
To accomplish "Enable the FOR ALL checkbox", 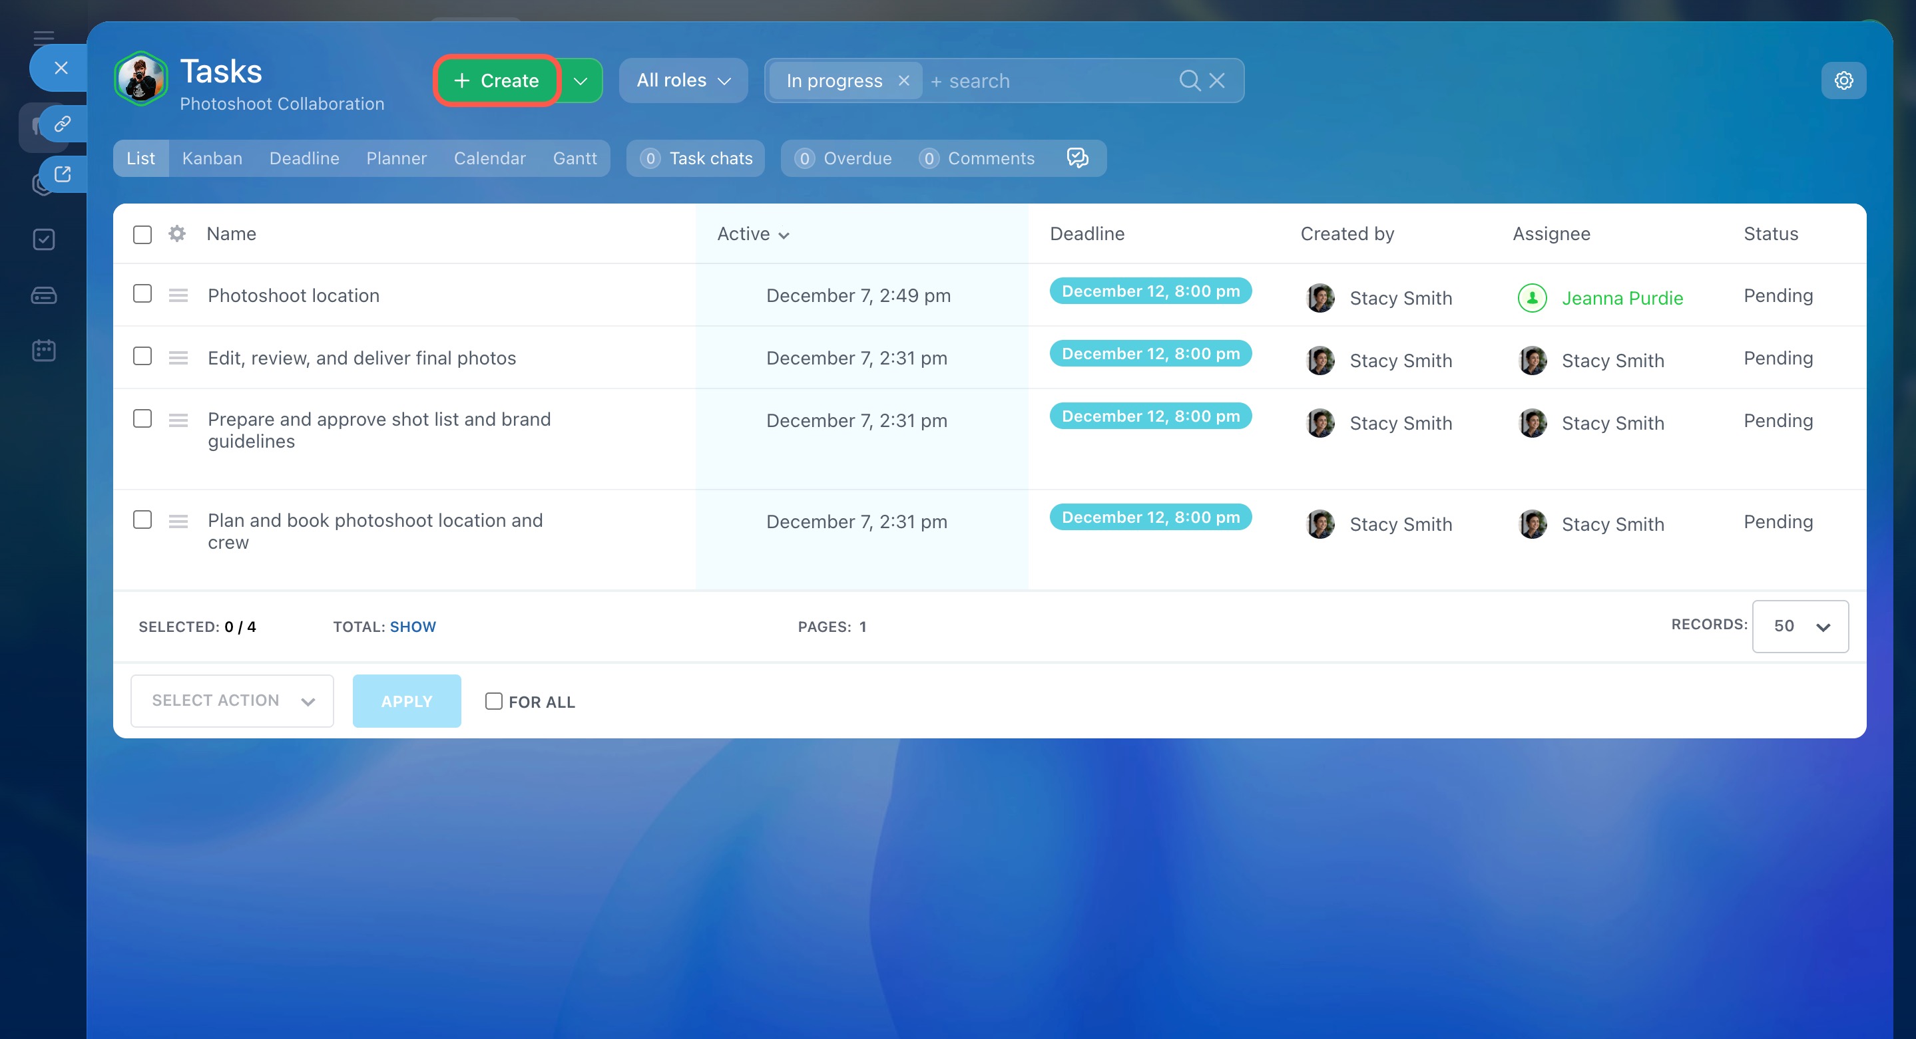I will tap(493, 701).
